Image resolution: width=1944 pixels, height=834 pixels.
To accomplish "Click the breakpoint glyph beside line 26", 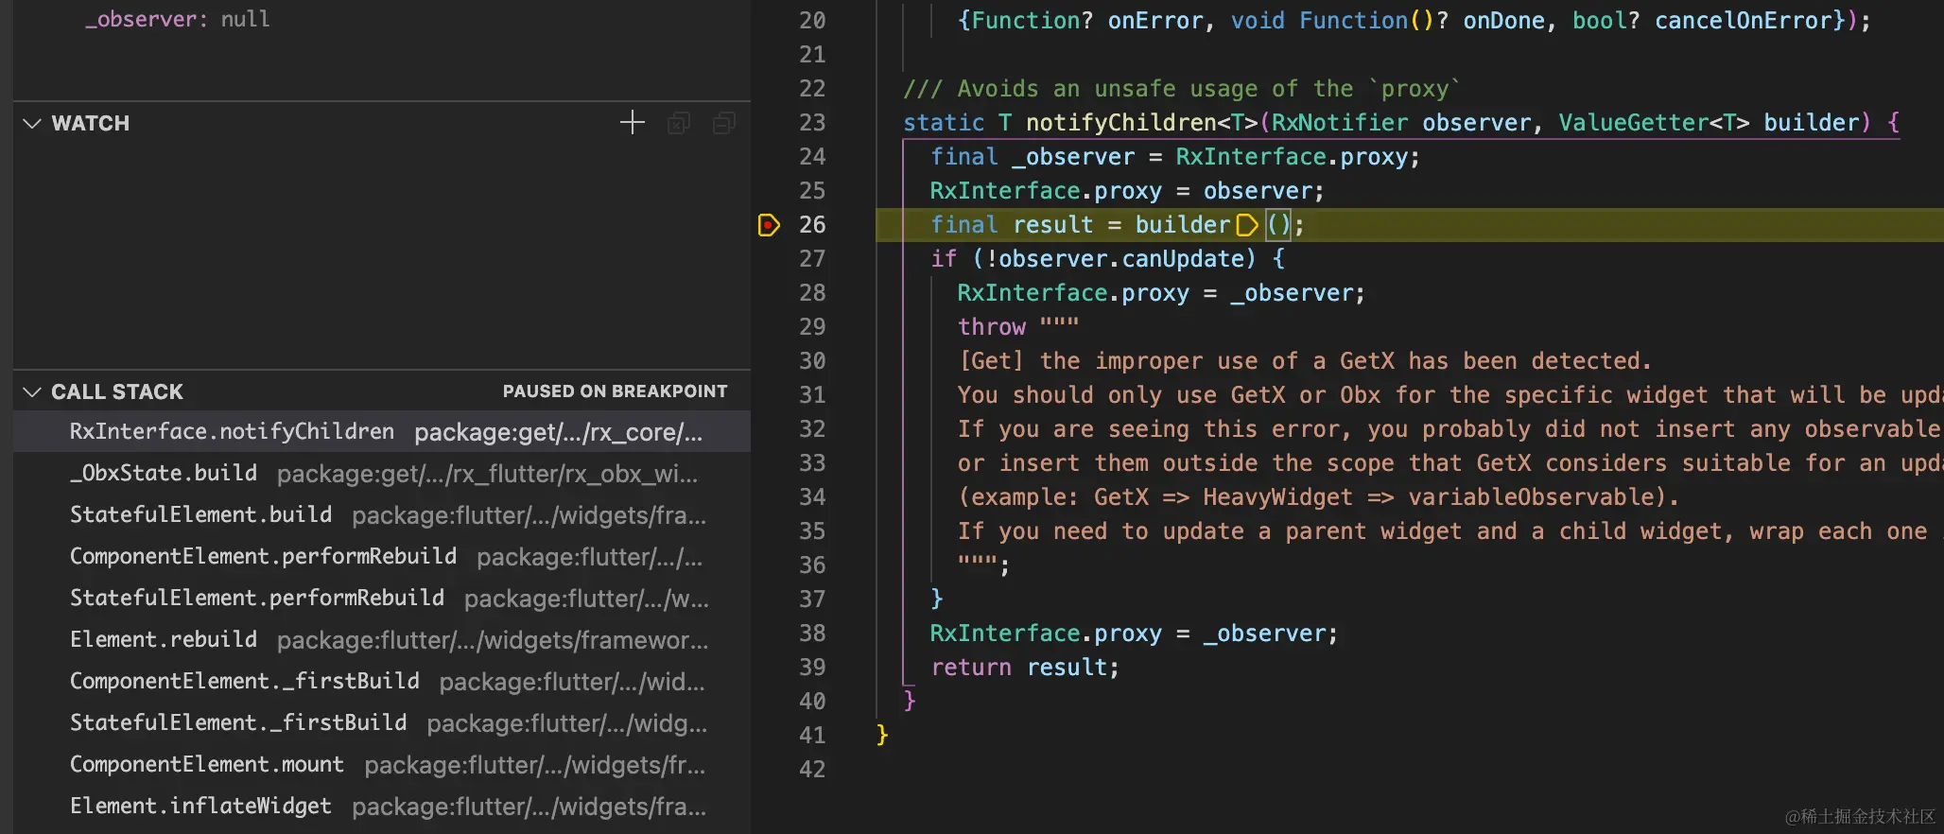I will point(769,225).
